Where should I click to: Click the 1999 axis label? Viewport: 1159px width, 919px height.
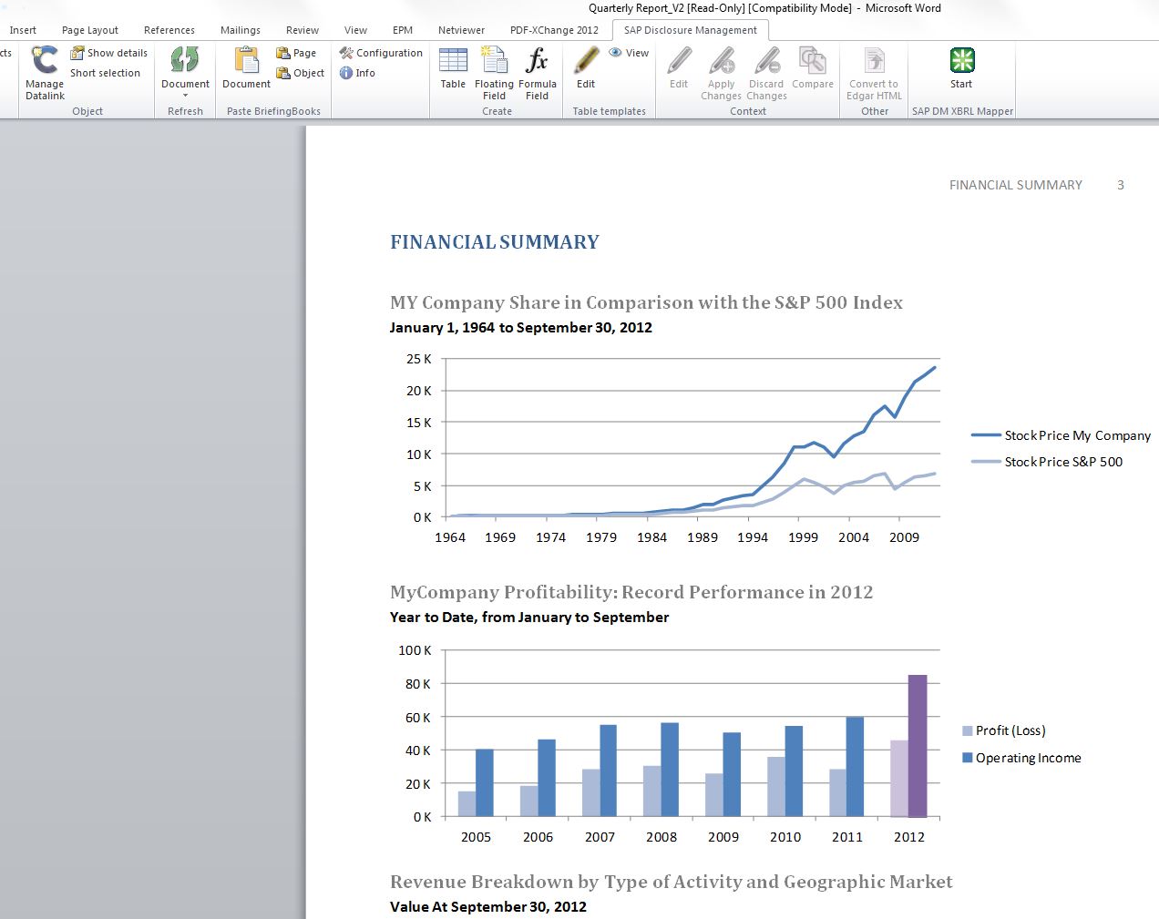[x=803, y=537]
